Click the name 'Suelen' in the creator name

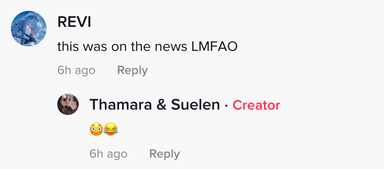click(x=195, y=105)
